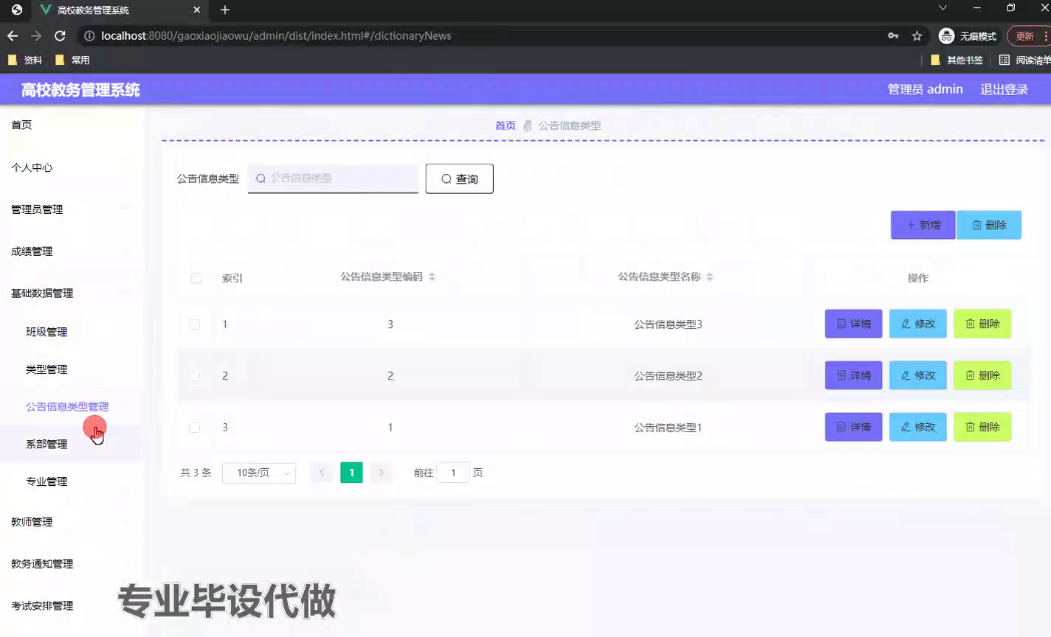Click the browser address bar URL
Image resolution: width=1051 pixels, height=637 pixels.
(276, 35)
